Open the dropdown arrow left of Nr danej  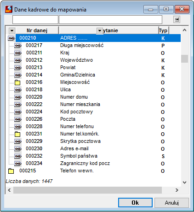12,30
